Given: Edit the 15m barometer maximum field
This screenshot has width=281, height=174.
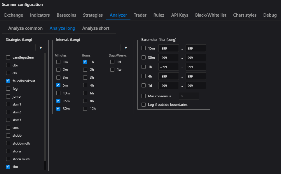Looking at the screenshot, I should pos(196,48).
